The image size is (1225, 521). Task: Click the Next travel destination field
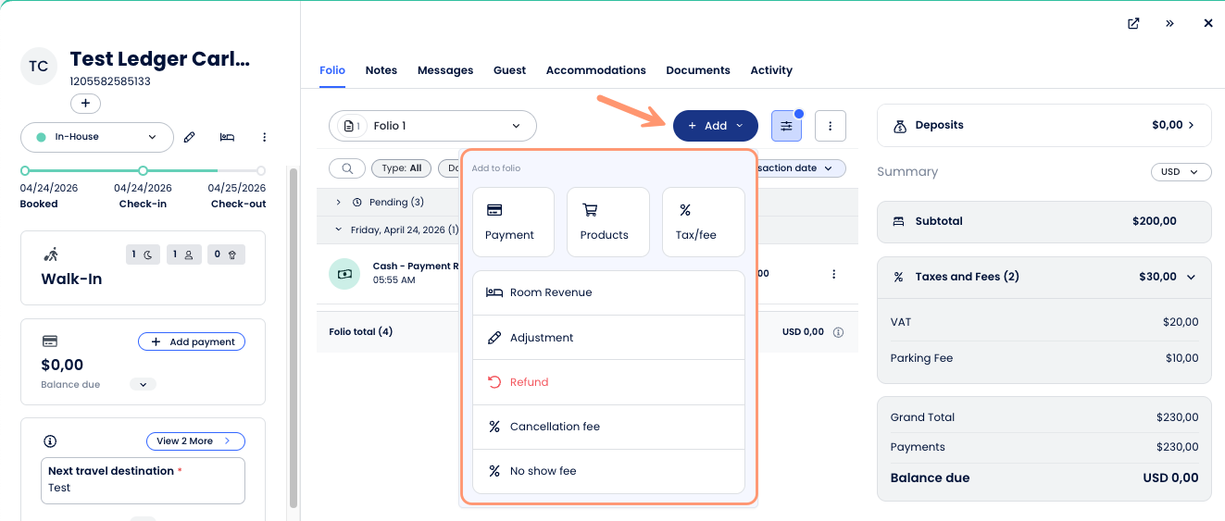point(143,480)
